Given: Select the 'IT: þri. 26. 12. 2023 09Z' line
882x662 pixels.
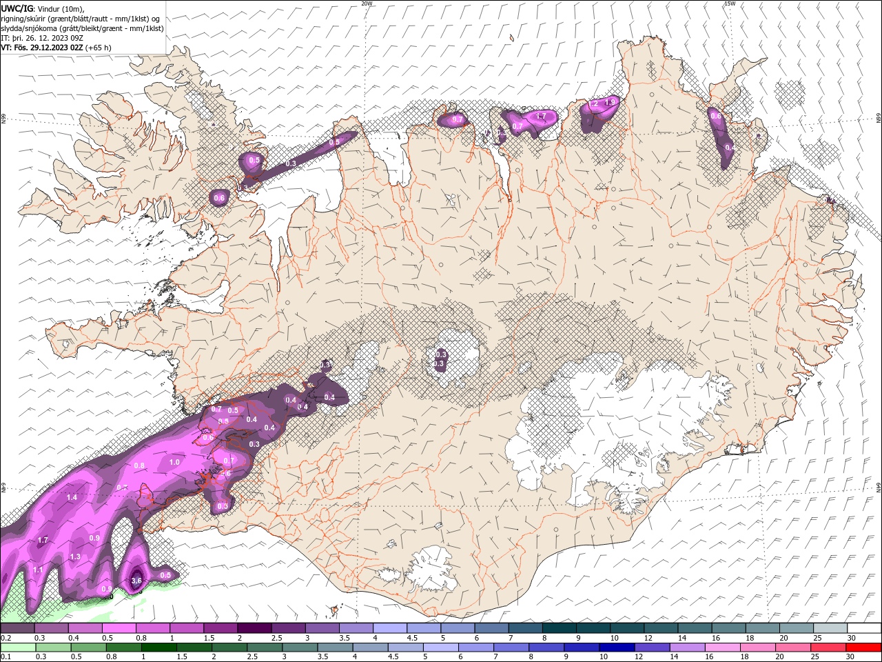Looking at the screenshot, I should click(x=43, y=38).
